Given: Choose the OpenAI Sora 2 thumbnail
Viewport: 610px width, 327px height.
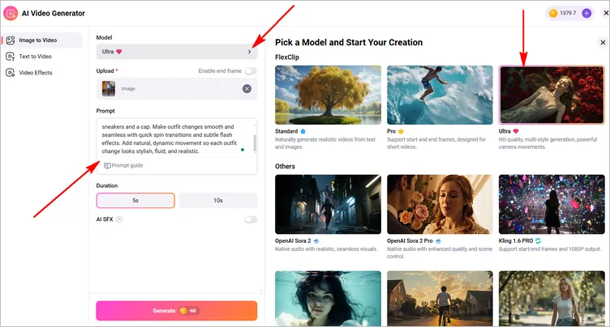Looking at the screenshot, I should click(x=328, y=204).
